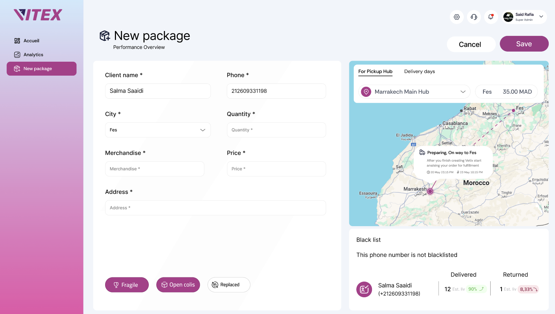The image size is (555, 314).
Task: Click the Casablanca label on map
Action: [455, 123]
